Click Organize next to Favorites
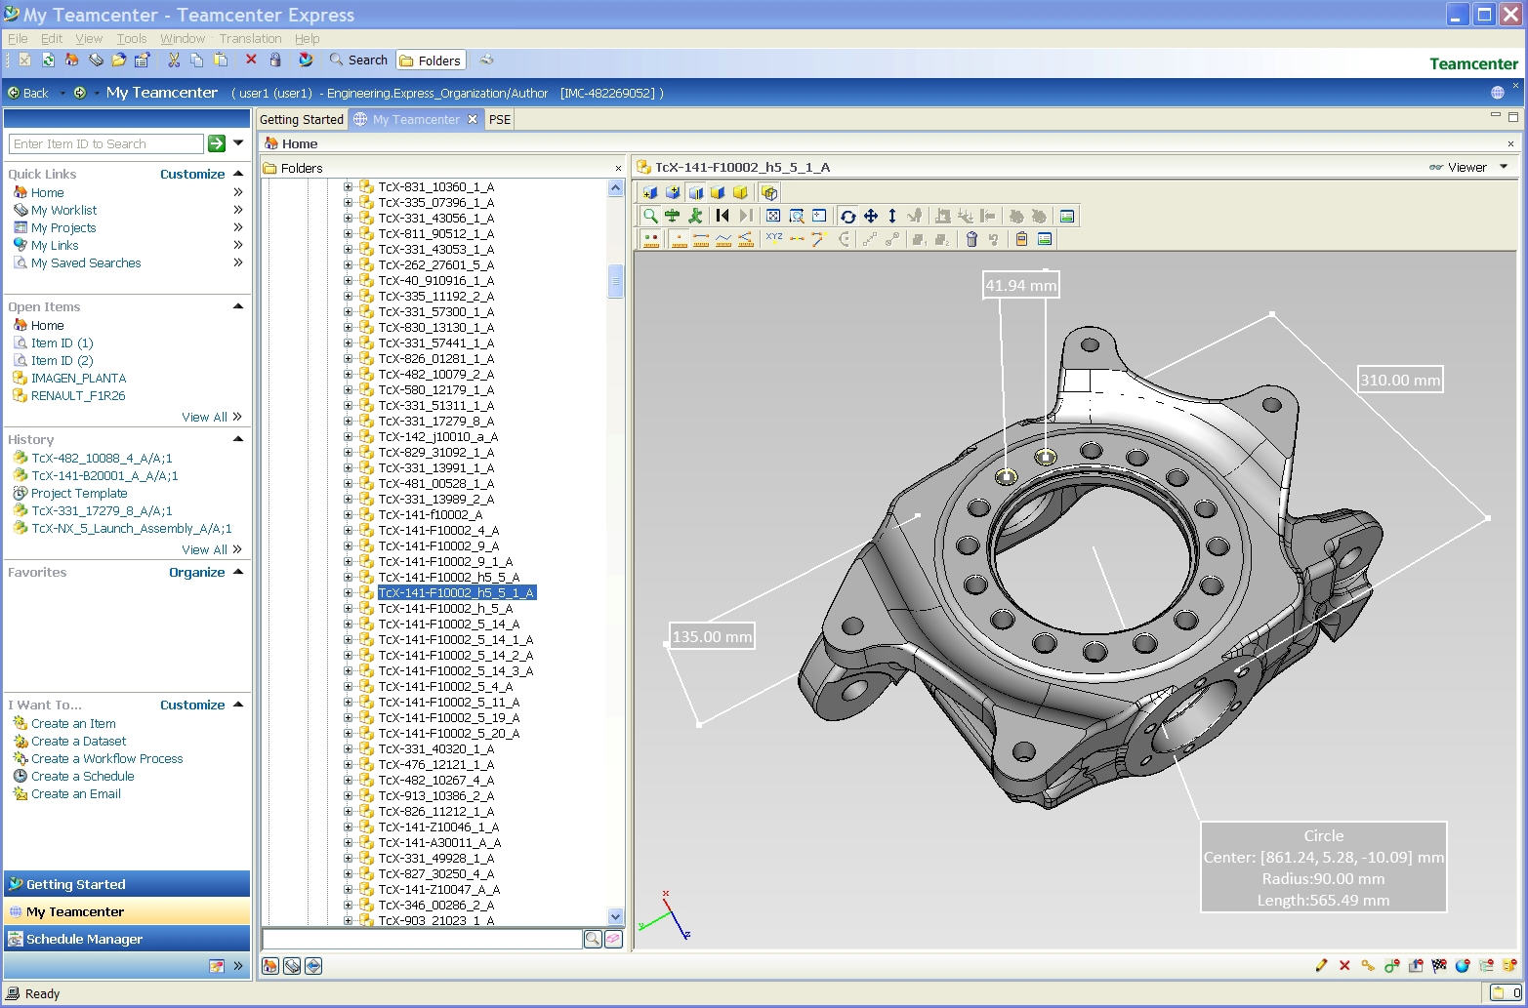The image size is (1528, 1008). pyautogui.click(x=196, y=572)
